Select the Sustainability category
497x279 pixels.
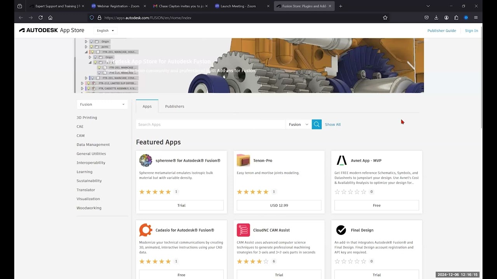pos(89,181)
